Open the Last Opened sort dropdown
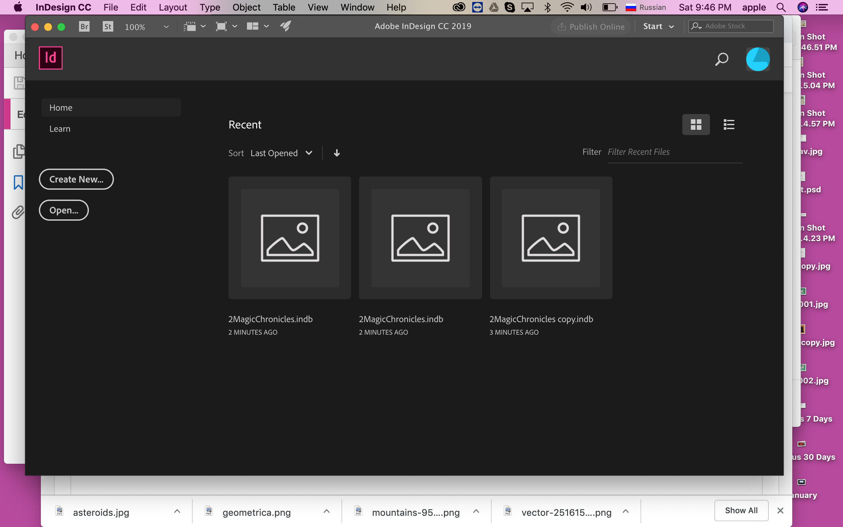Screen dimensions: 843x527 point(281,153)
